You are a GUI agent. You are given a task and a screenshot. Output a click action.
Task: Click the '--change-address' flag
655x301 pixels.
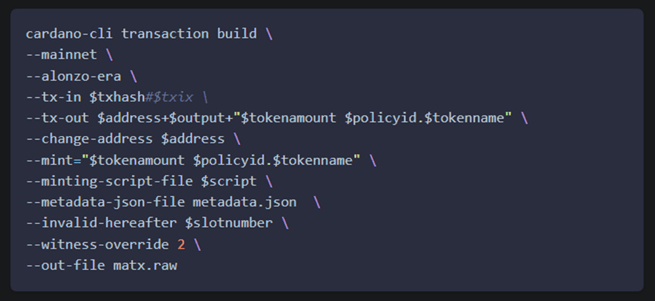click(89, 139)
